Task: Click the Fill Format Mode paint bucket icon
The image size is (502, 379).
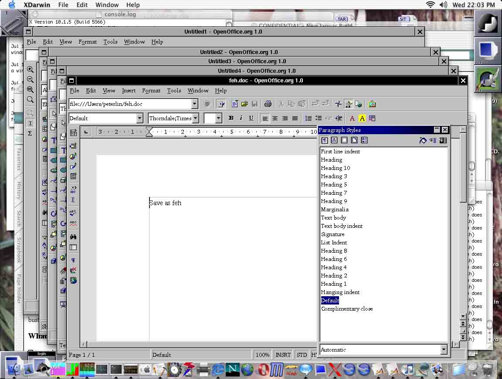Action: pos(423,140)
